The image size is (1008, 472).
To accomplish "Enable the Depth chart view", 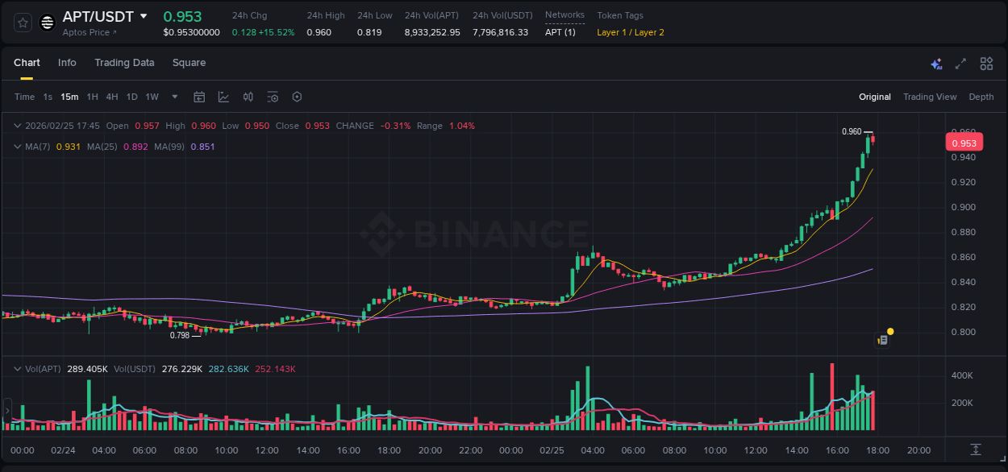I will tap(981, 97).
